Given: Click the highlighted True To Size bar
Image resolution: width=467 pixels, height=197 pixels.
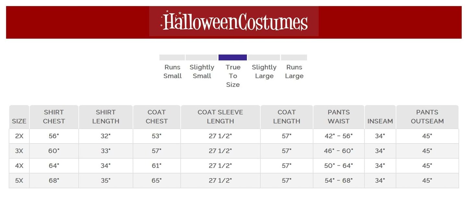Looking at the screenshot, I should click(x=233, y=58).
